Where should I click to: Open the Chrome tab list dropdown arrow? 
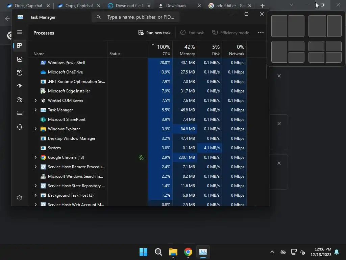coord(292,5)
